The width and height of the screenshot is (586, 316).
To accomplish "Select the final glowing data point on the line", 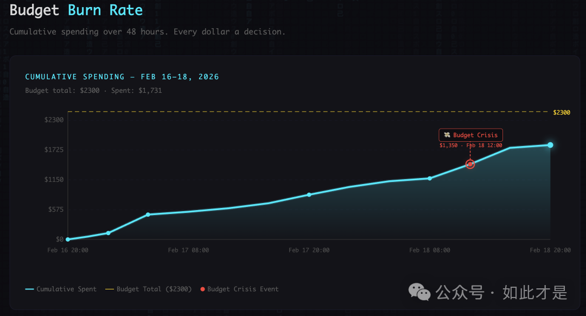I will click(550, 145).
